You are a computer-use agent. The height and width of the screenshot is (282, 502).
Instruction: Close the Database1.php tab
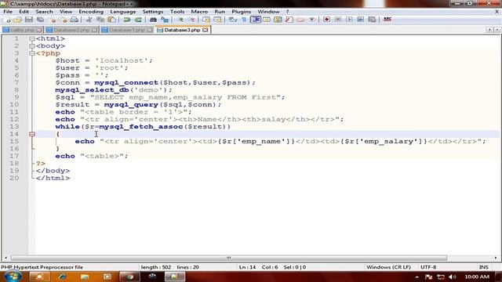tap(150, 30)
